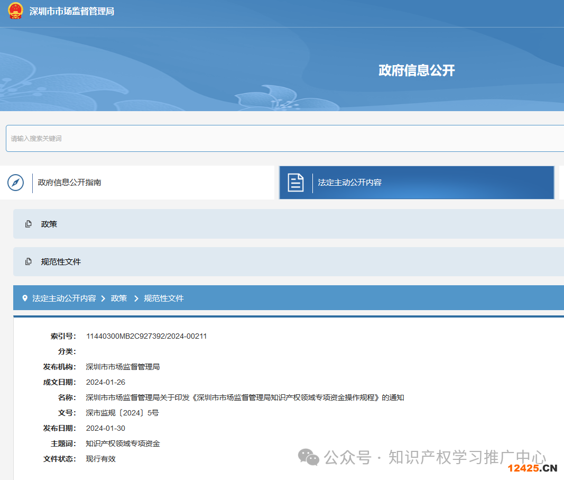
Task: Open 政策 breadcrumb link
Action: (x=119, y=298)
